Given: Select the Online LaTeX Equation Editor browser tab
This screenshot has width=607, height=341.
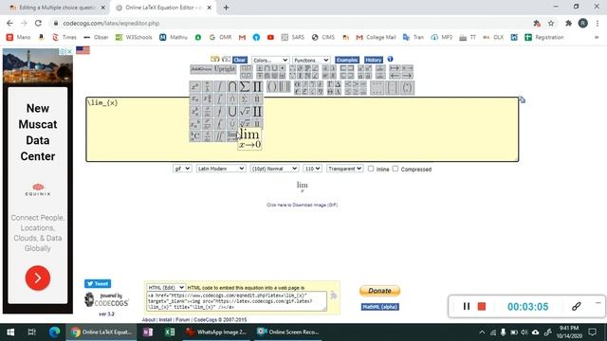Looking at the screenshot, I should pyautogui.click(x=162, y=8).
